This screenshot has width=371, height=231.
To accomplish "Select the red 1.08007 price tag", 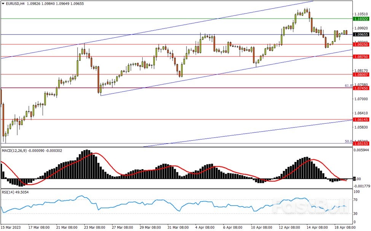I will click(x=360, y=75).
